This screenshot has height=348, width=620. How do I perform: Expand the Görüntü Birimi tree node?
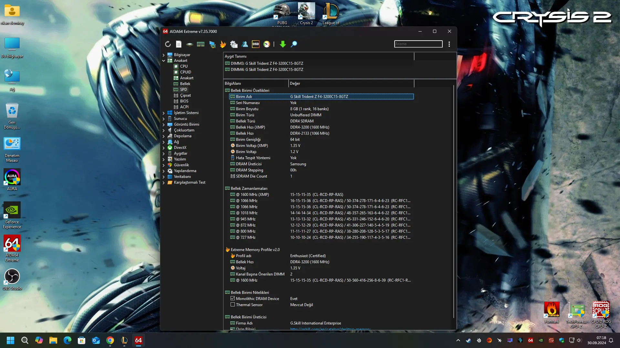click(163, 124)
